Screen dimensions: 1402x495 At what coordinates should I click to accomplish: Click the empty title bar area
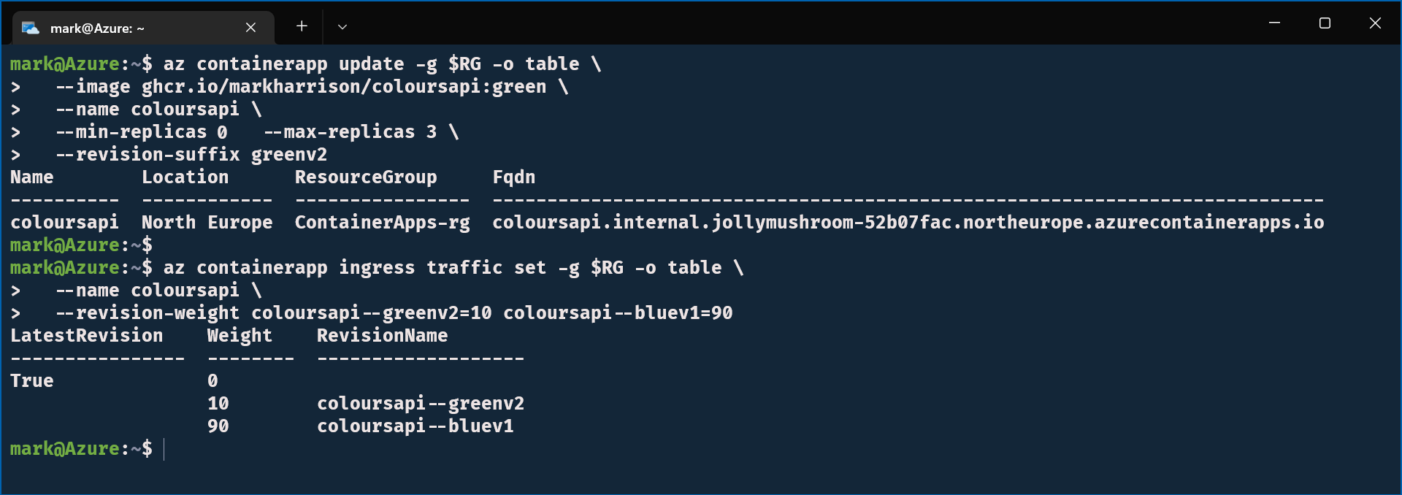(803, 23)
